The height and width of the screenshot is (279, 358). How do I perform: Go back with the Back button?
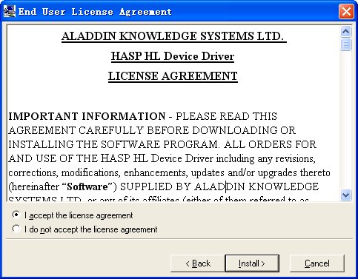click(197, 263)
